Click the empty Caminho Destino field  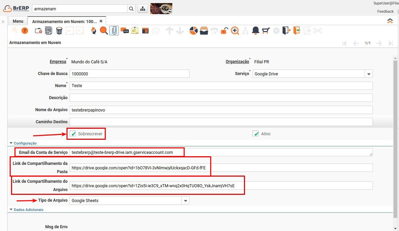click(221, 122)
